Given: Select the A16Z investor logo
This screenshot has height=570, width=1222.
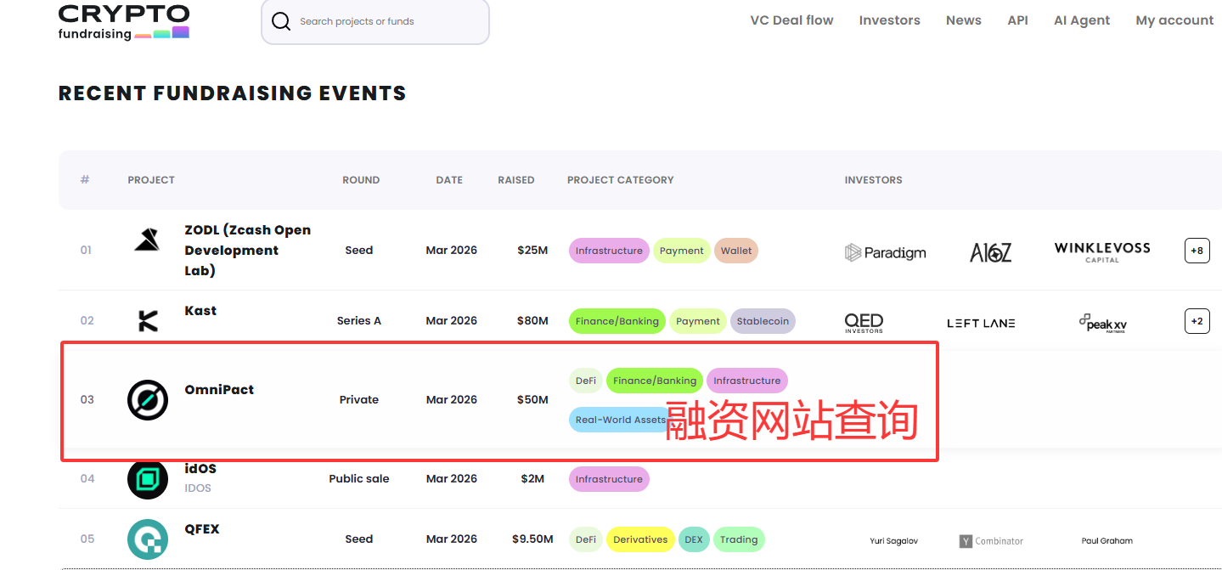Looking at the screenshot, I should (x=991, y=252).
